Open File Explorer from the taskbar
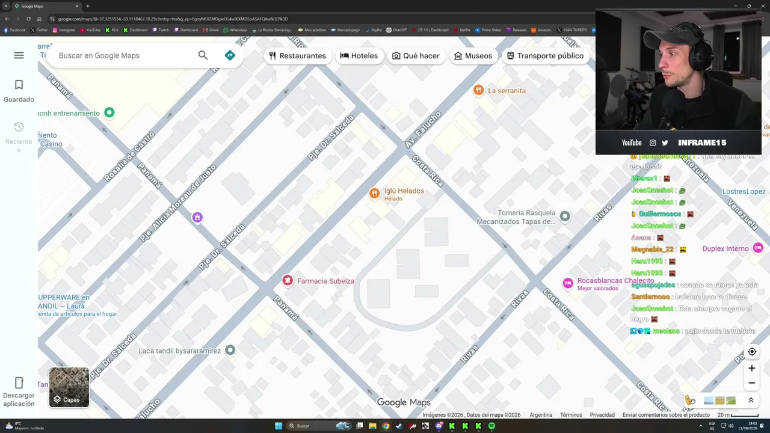This screenshot has height=433, width=770. (x=372, y=426)
